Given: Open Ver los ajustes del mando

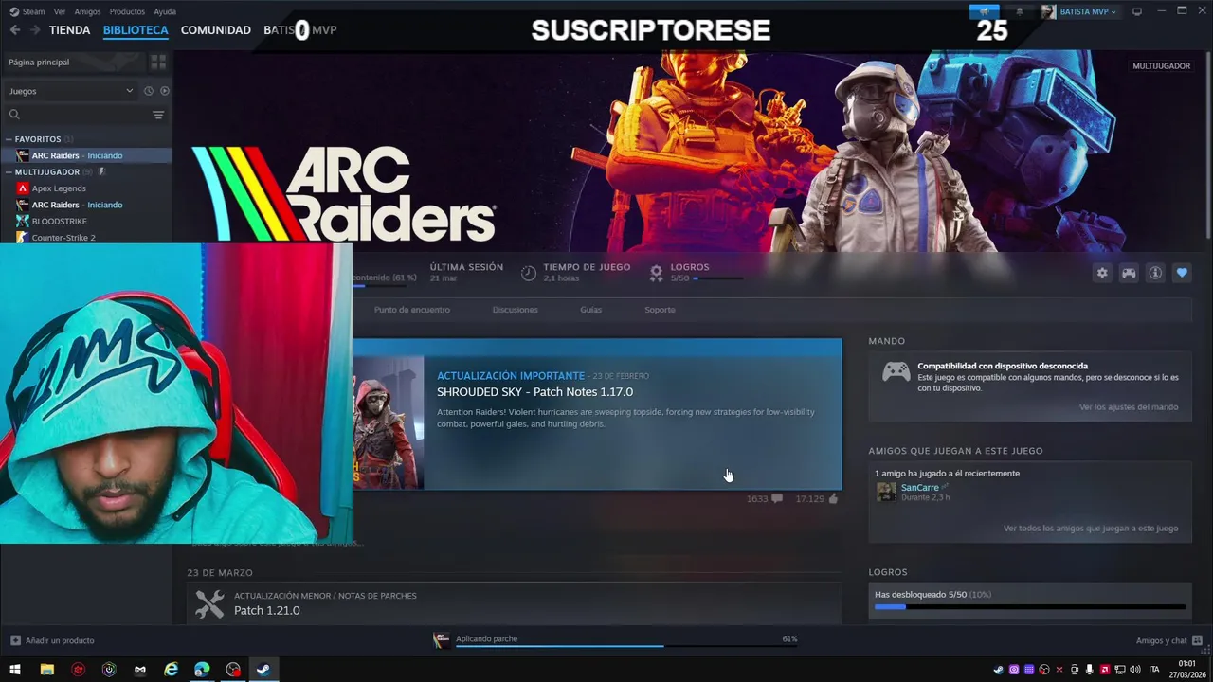Looking at the screenshot, I should point(1129,407).
